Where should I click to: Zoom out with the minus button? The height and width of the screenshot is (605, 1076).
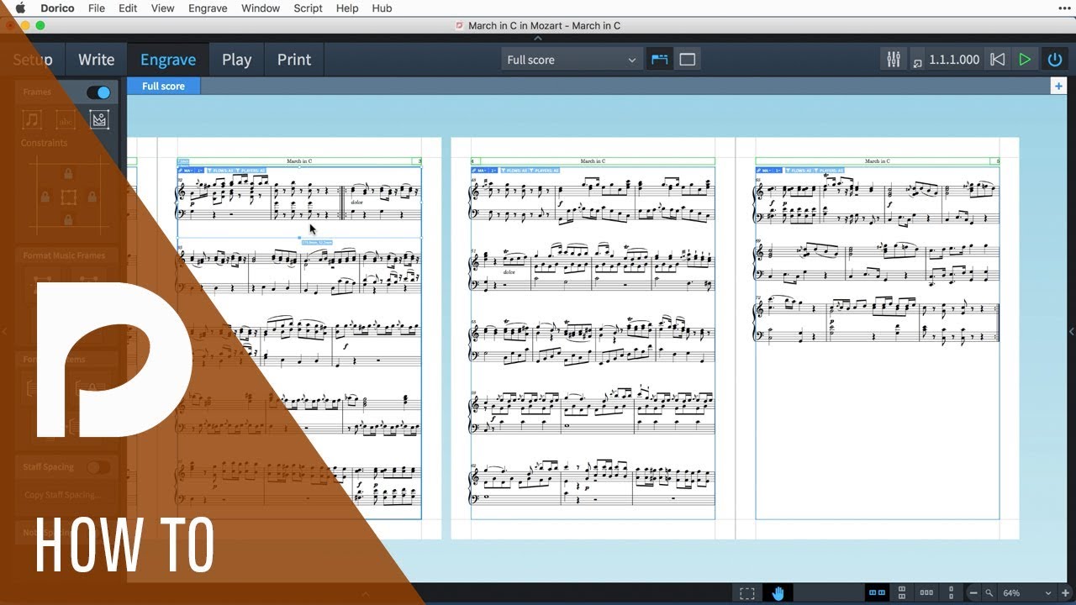(973, 593)
